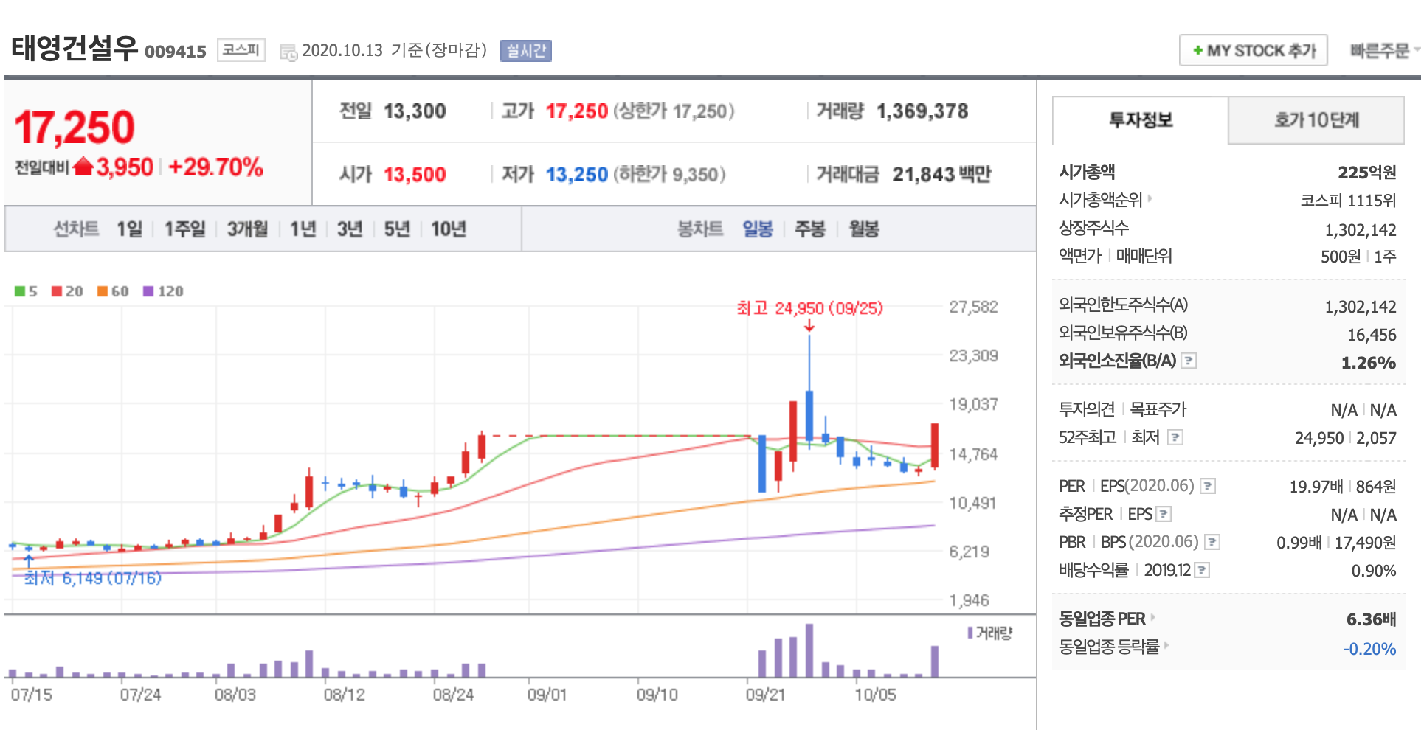Select the 일봉 daily candle chart
The width and height of the screenshot is (1424, 730).
click(757, 229)
